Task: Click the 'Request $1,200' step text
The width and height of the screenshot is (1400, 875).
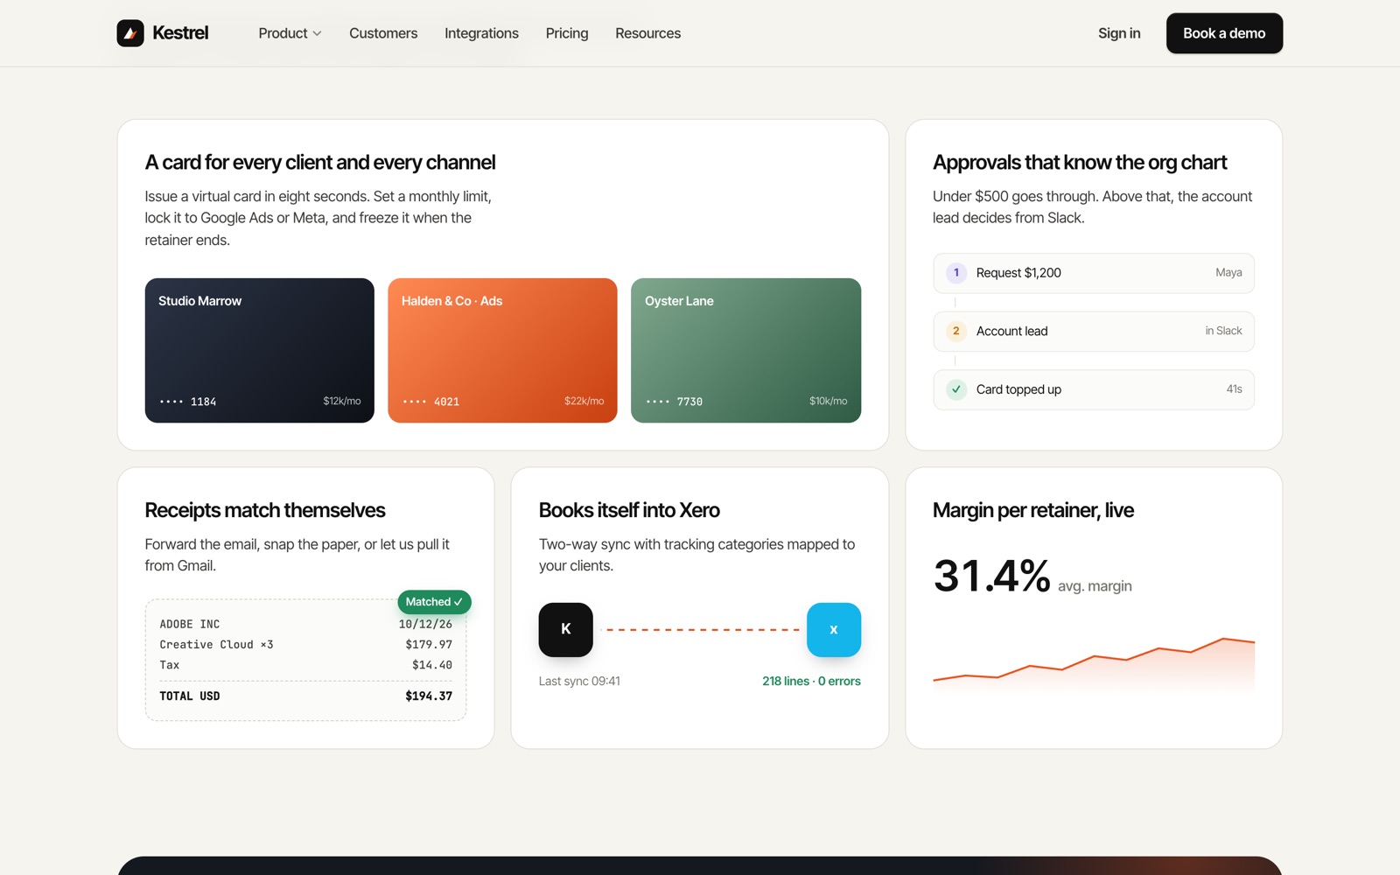Action: 1018,273
